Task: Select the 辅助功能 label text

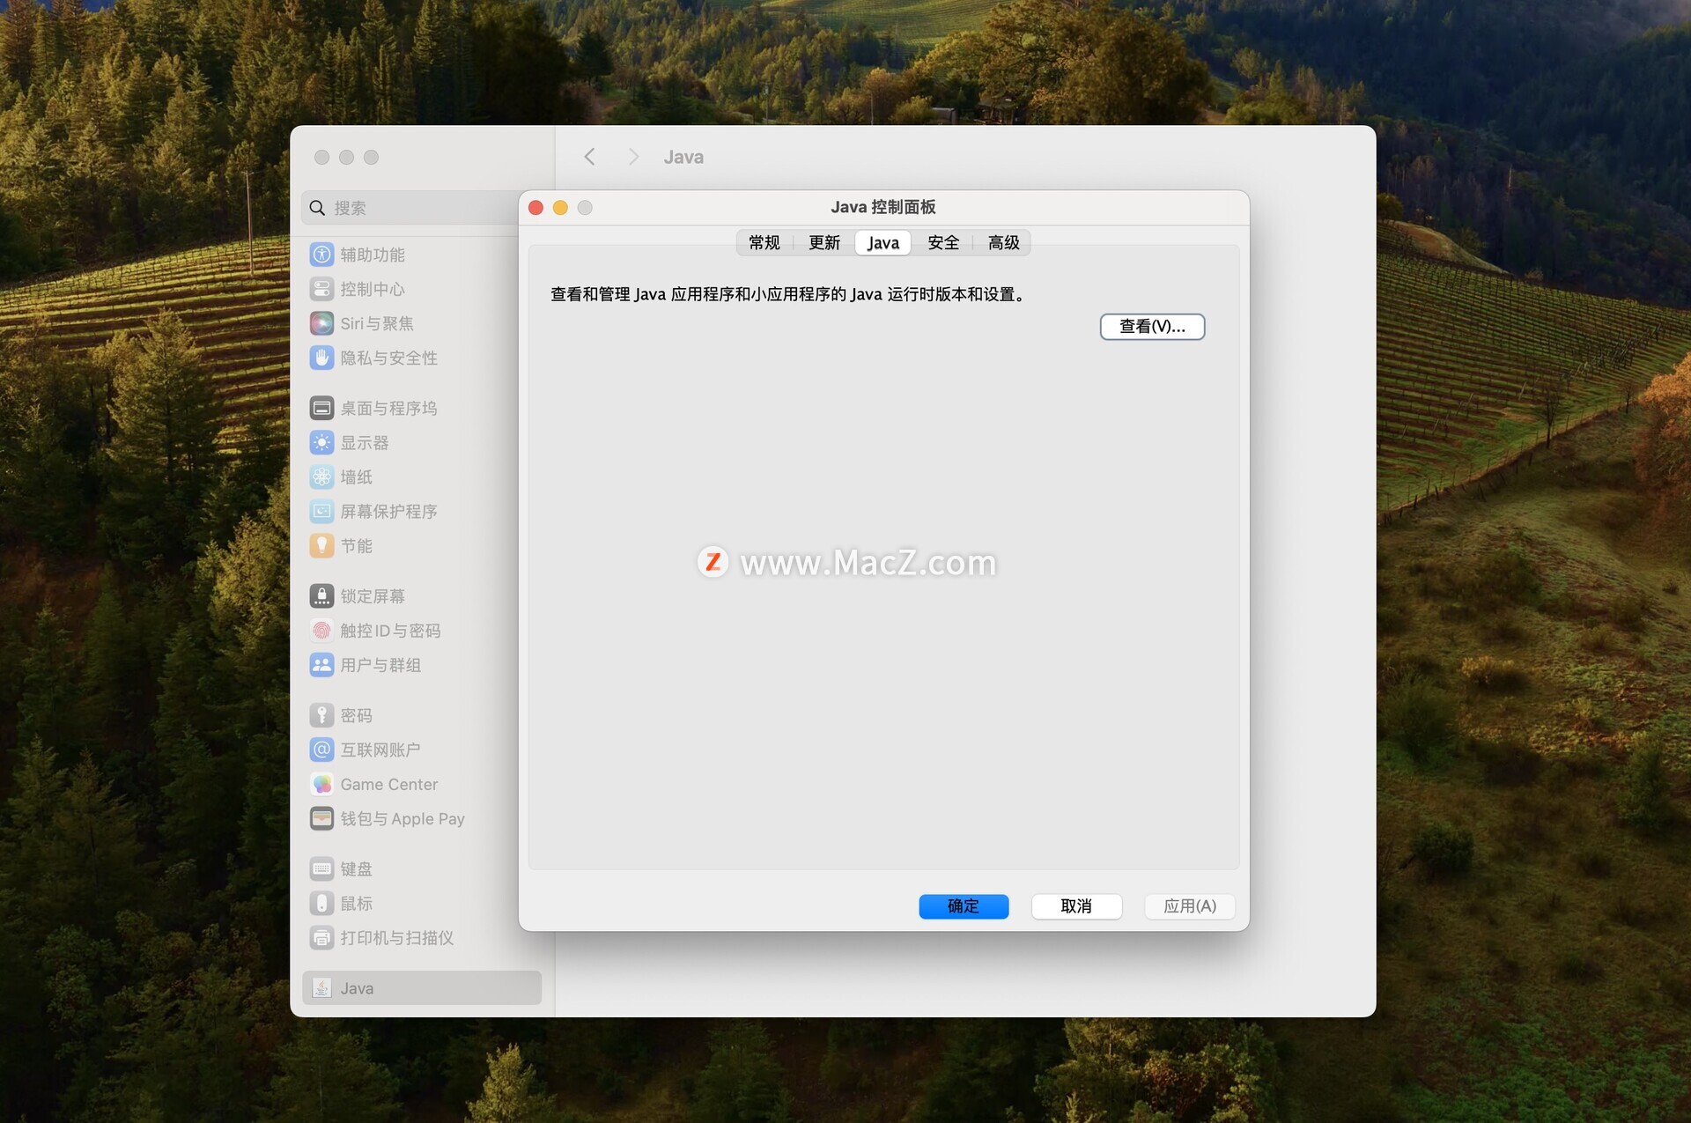Action: pos(373,255)
